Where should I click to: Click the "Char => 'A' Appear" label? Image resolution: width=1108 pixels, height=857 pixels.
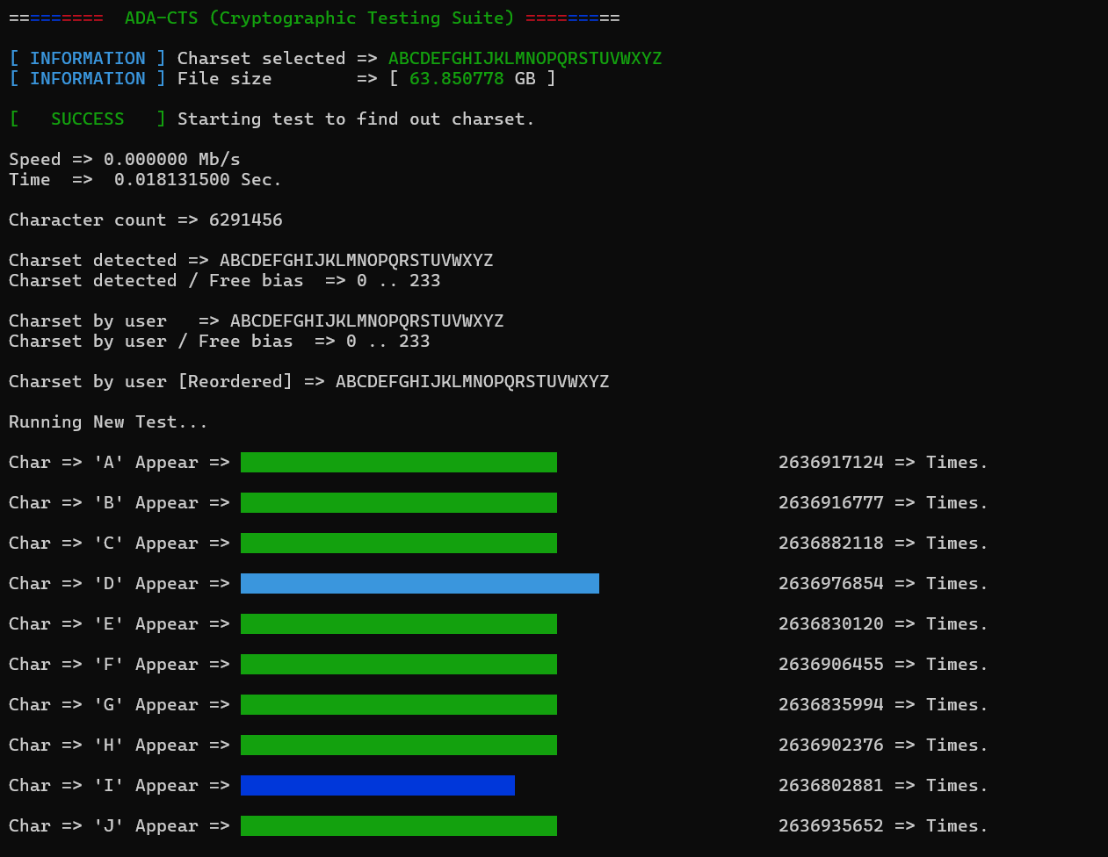[104, 463]
